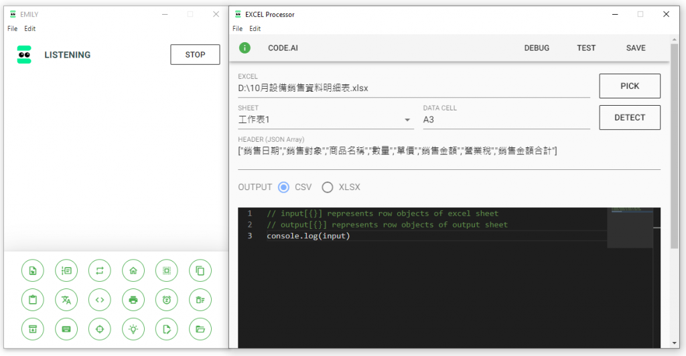Viewport: 686px width, 356px height.
Task: Open the Edit menu in EXCEL Processor
Action: coord(255,28)
